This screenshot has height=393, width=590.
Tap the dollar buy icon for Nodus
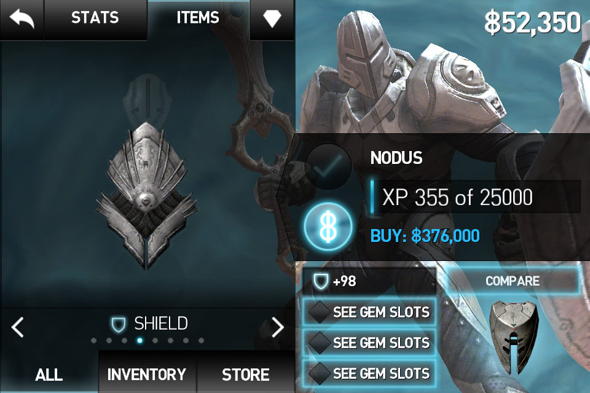tap(328, 227)
